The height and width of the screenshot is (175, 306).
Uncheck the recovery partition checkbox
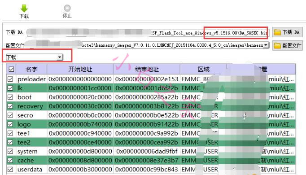(10, 106)
